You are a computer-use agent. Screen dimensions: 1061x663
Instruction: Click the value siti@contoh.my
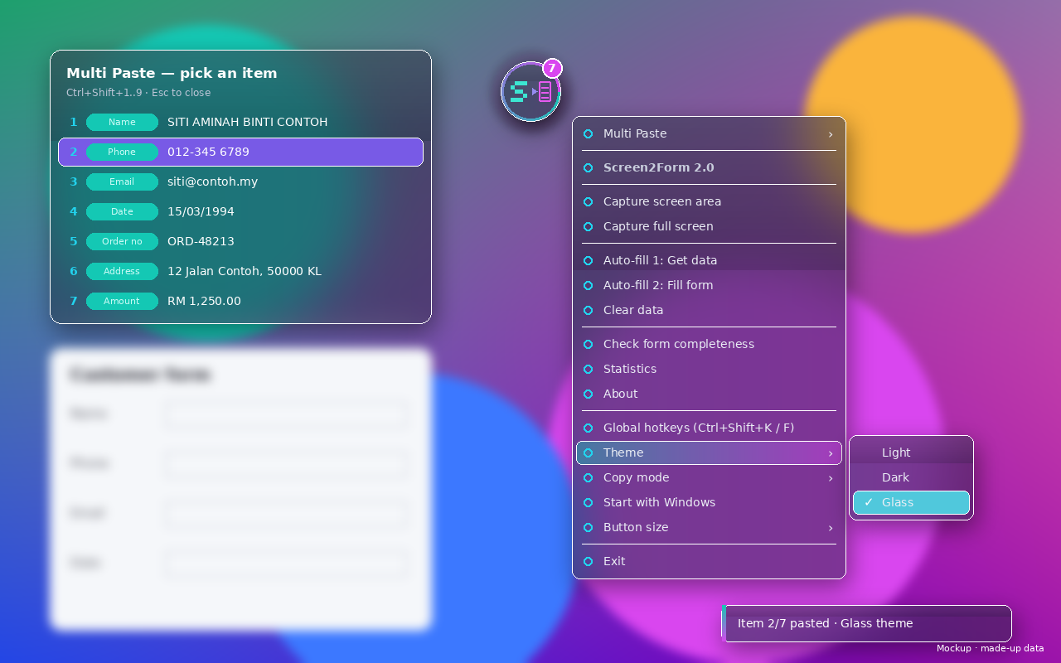[x=212, y=181]
